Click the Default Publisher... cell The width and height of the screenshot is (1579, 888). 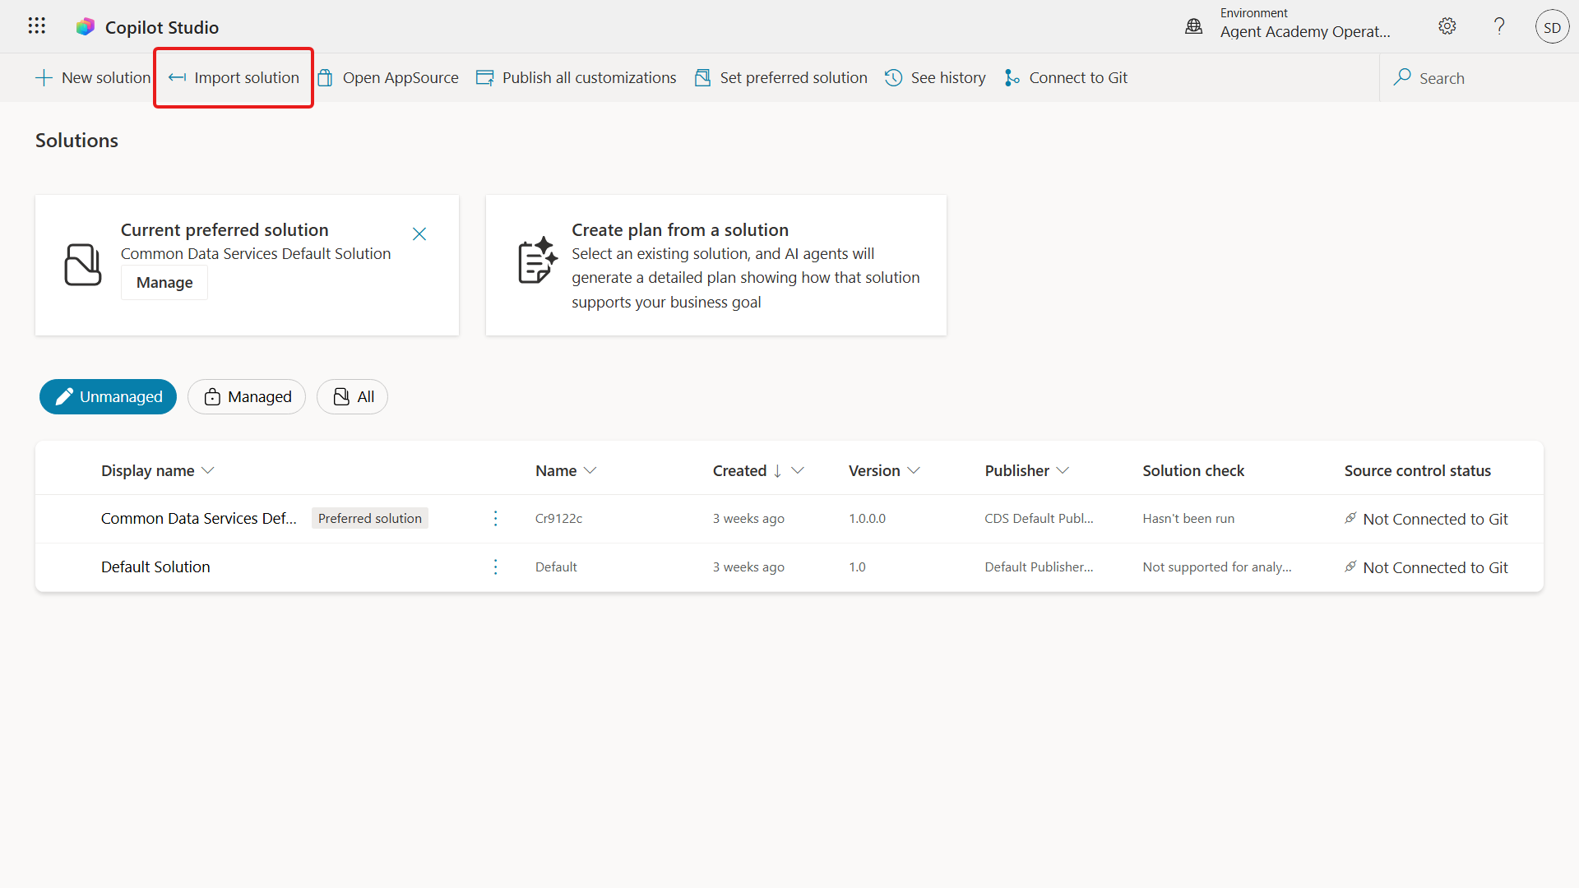1040,567
